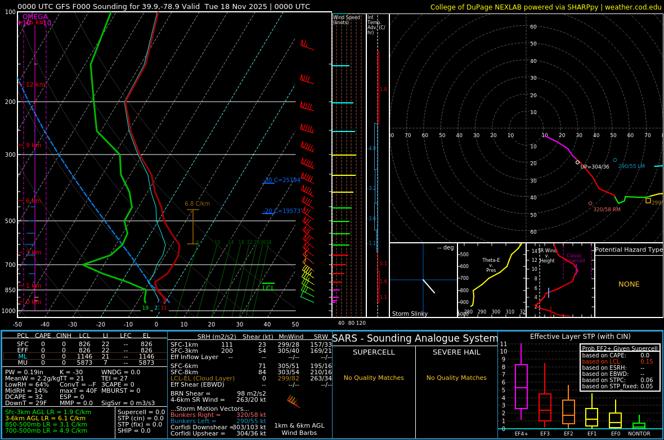Click the 700-500mb LR = 4.9 C/km line
The width and height of the screenshot is (664, 440).
(46, 430)
